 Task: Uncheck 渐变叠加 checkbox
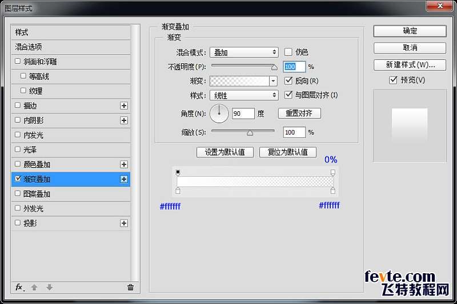click(x=18, y=179)
